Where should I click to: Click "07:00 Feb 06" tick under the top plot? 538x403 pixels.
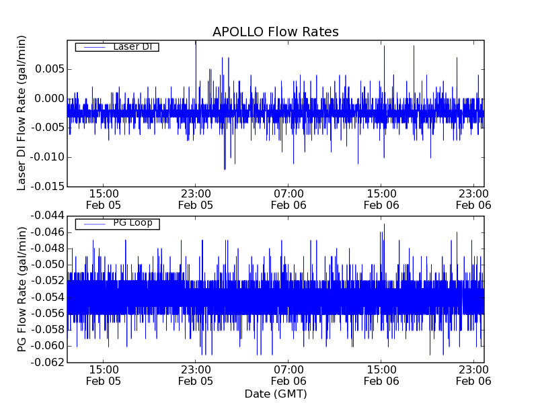pyautogui.click(x=289, y=198)
